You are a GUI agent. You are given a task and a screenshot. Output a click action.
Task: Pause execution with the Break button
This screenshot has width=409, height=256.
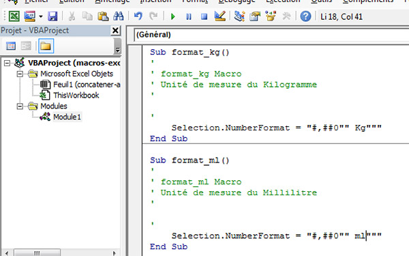(189, 16)
